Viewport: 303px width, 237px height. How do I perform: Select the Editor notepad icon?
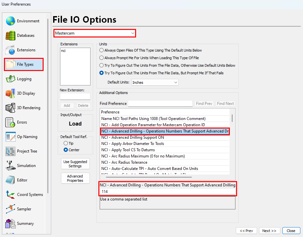coord(10,180)
